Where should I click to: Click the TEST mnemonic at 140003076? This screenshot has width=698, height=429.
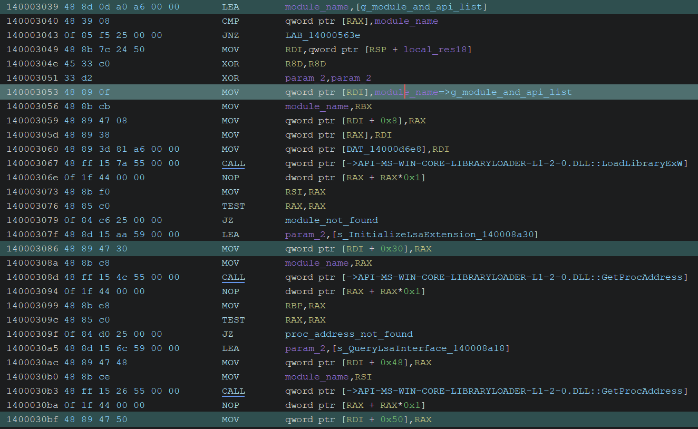tap(234, 206)
